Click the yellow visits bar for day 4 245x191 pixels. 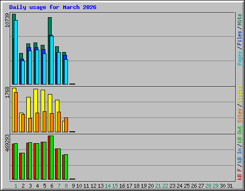tap(36, 101)
